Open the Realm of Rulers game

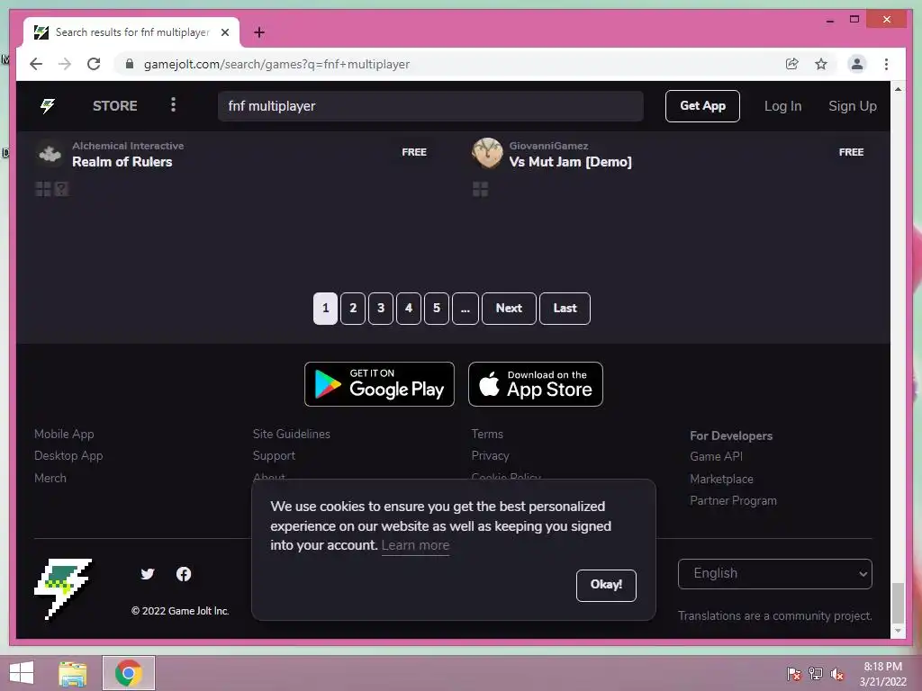(122, 162)
